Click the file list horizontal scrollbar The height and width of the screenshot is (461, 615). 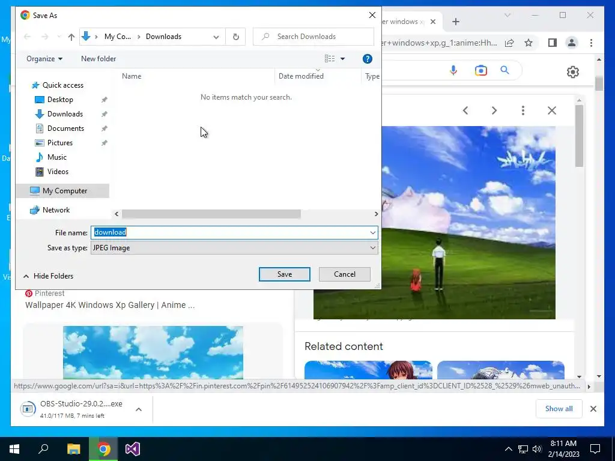(211, 214)
